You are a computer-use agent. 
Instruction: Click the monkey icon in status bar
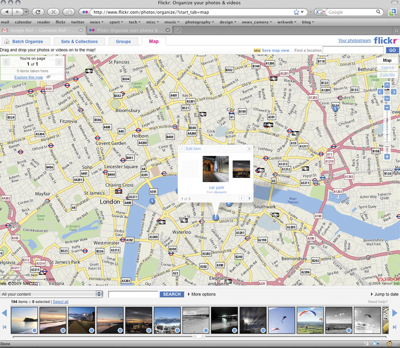coord(389,343)
